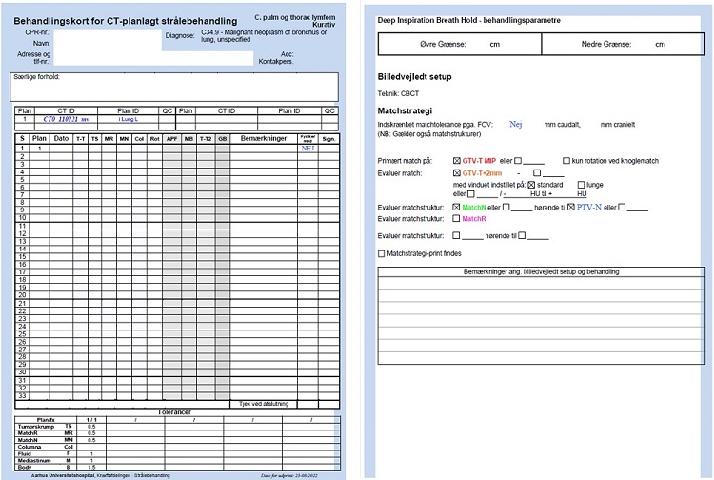Tick 'hørende til' checkbox in last matchstruktur row
This screenshot has height=480, width=714.
point(522,235)
